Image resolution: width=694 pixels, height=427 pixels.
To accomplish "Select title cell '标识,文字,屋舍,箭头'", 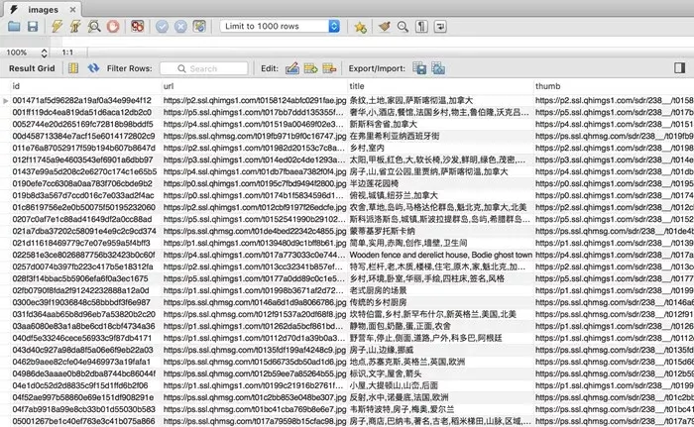I will 441,374.
